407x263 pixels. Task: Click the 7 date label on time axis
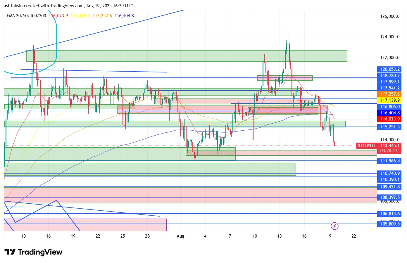(230, 236)
